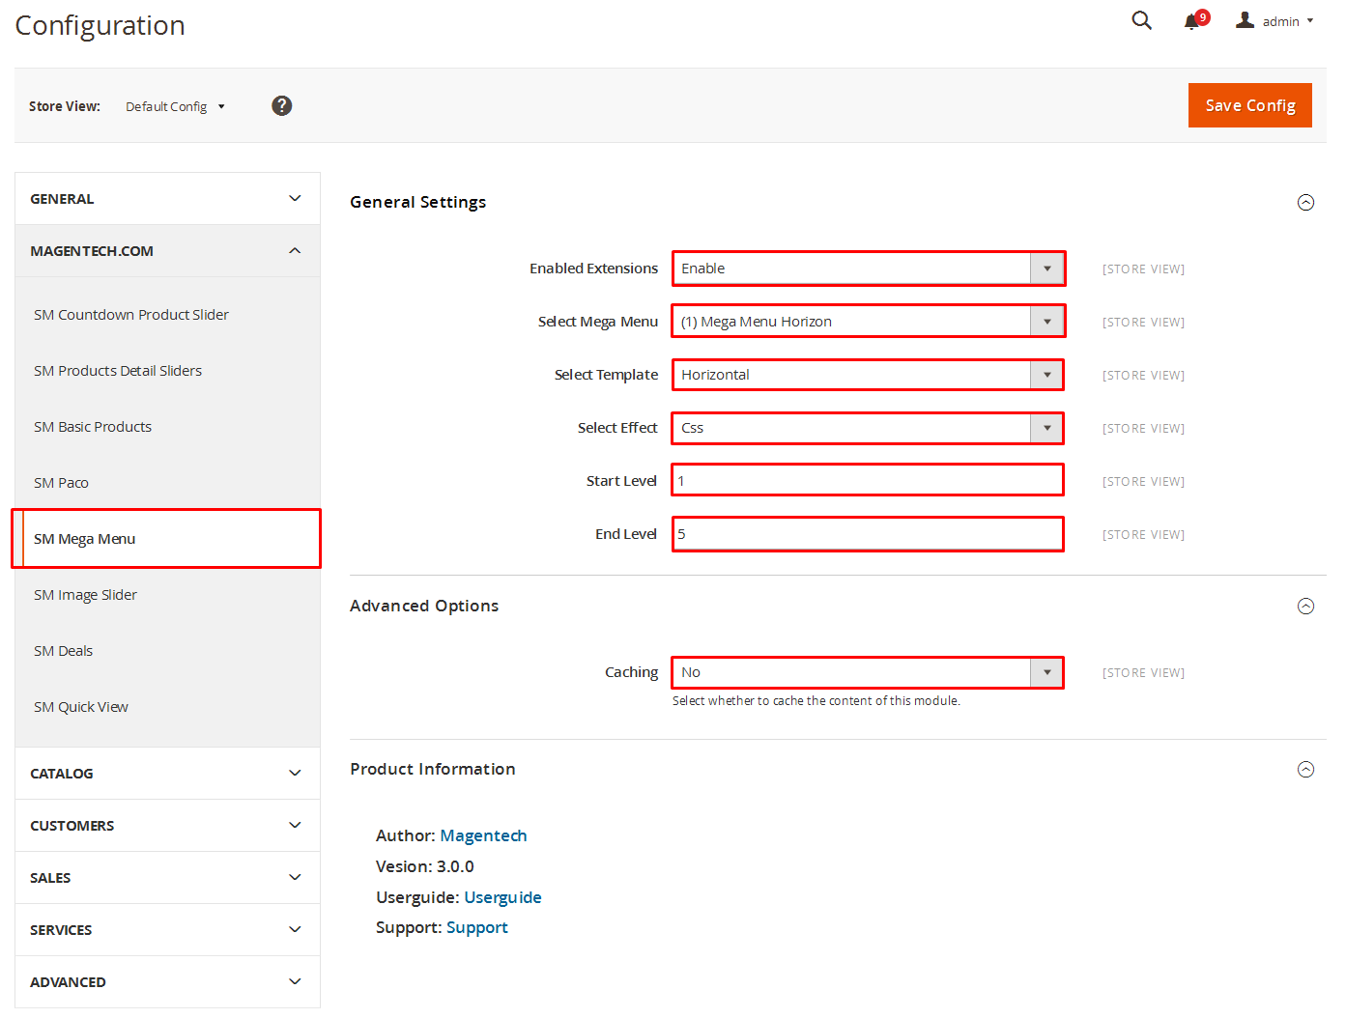Viewport: 1346px width, 1018px height.
Task: Open SM Quick View settings
Action: click(81, 707)
